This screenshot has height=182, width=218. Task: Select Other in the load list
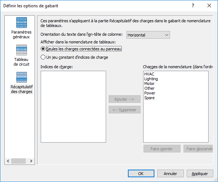pyautogui.click(x=149, y=88)
